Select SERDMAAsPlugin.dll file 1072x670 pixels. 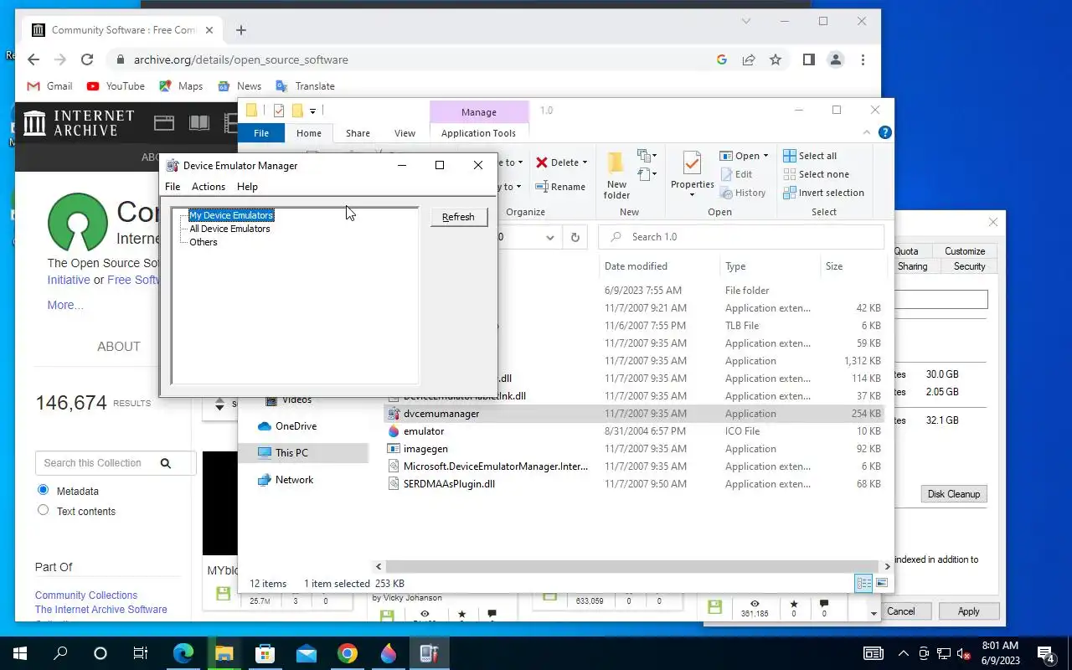tap(634, 484)
